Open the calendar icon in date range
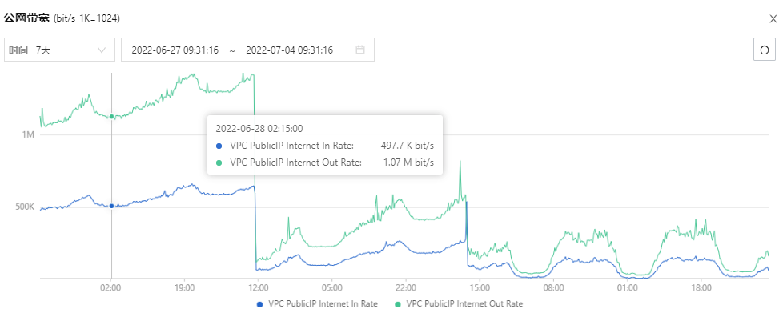 [360, 50]
